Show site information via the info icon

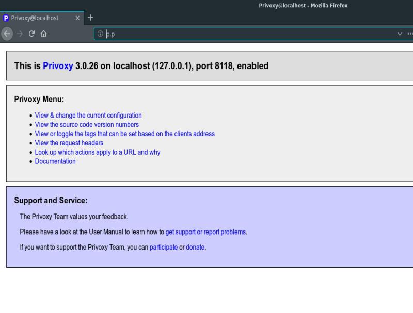pyautogui.click(x=100, y=34)
